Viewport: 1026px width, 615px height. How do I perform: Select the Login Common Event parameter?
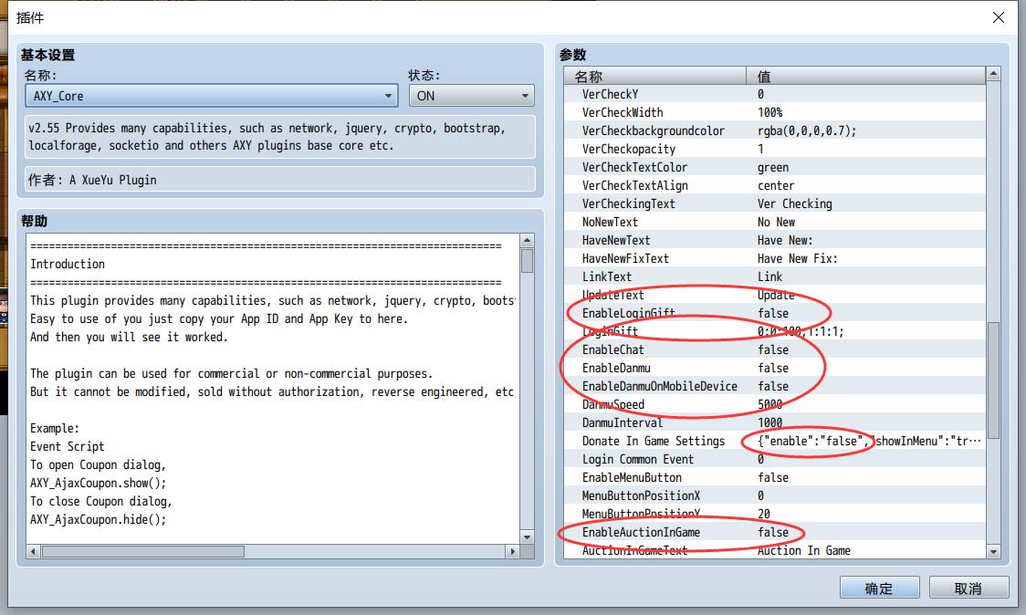775,460
